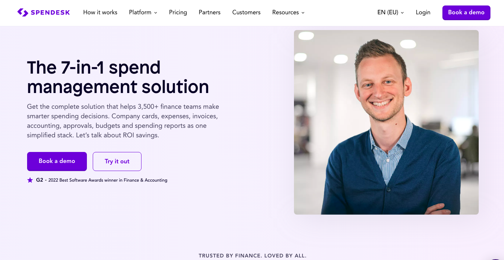The width and height of the screenshot is (504, 260).
Task: Click the hero Book a demo button
Action: [57, 161]
